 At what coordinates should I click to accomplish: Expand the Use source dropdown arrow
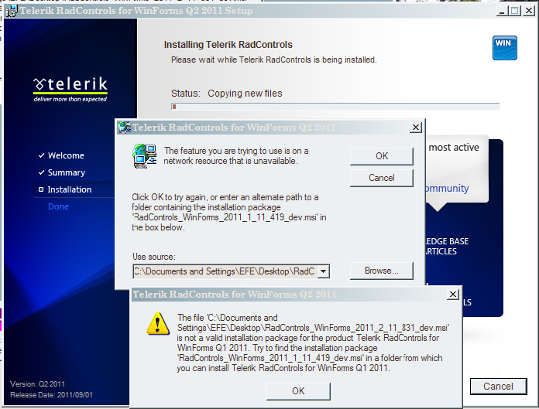click(323, 271)
